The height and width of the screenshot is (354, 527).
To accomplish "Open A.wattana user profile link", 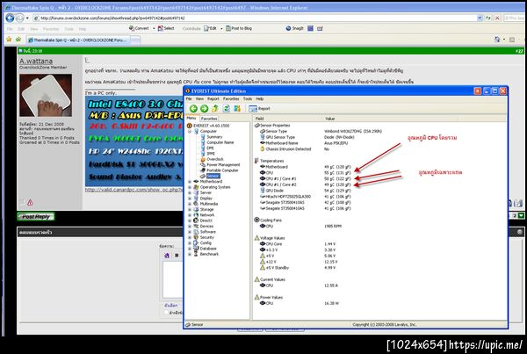I will coord(36,61).
